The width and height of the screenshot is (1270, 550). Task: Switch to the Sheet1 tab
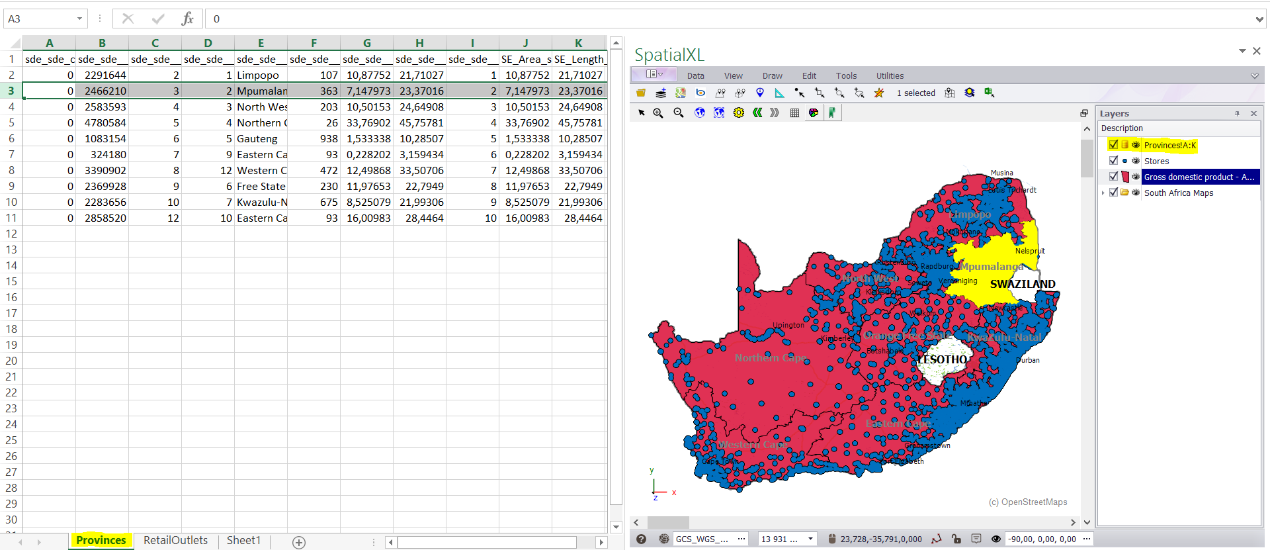(x=243, y=541)
